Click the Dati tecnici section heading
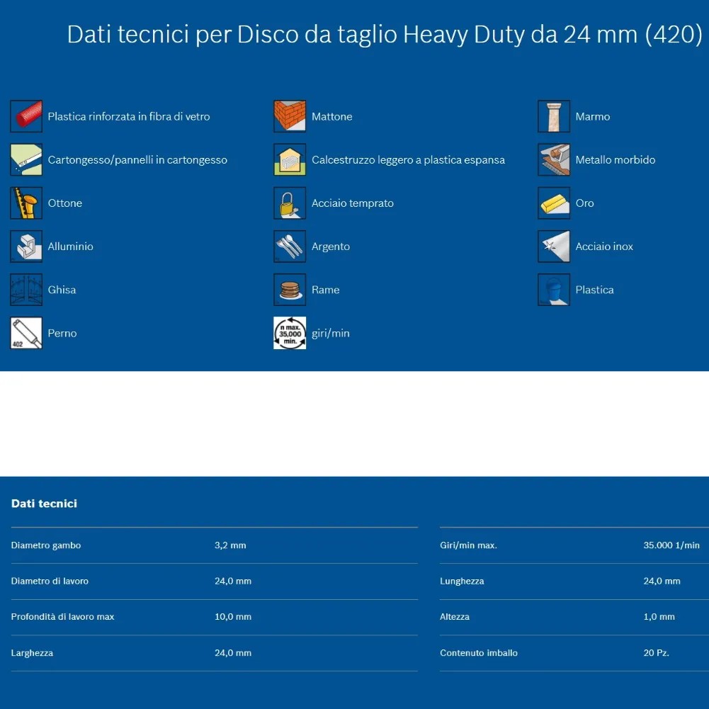Image resolution: width=709 pixels, height=709 pixels. point(44,504)
